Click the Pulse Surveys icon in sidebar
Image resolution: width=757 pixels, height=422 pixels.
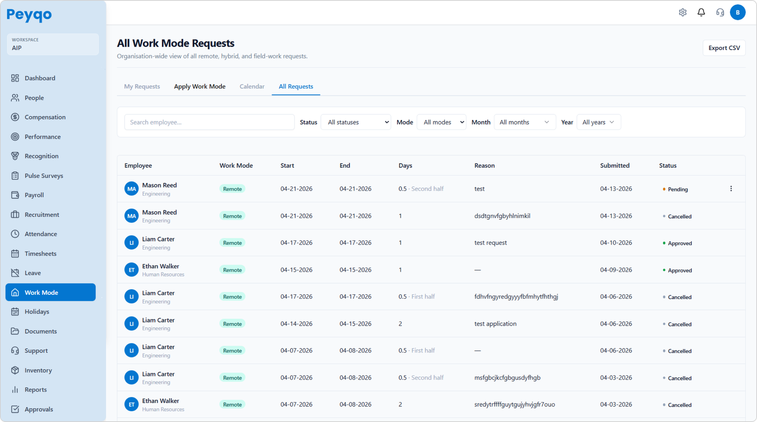point(15,176)
